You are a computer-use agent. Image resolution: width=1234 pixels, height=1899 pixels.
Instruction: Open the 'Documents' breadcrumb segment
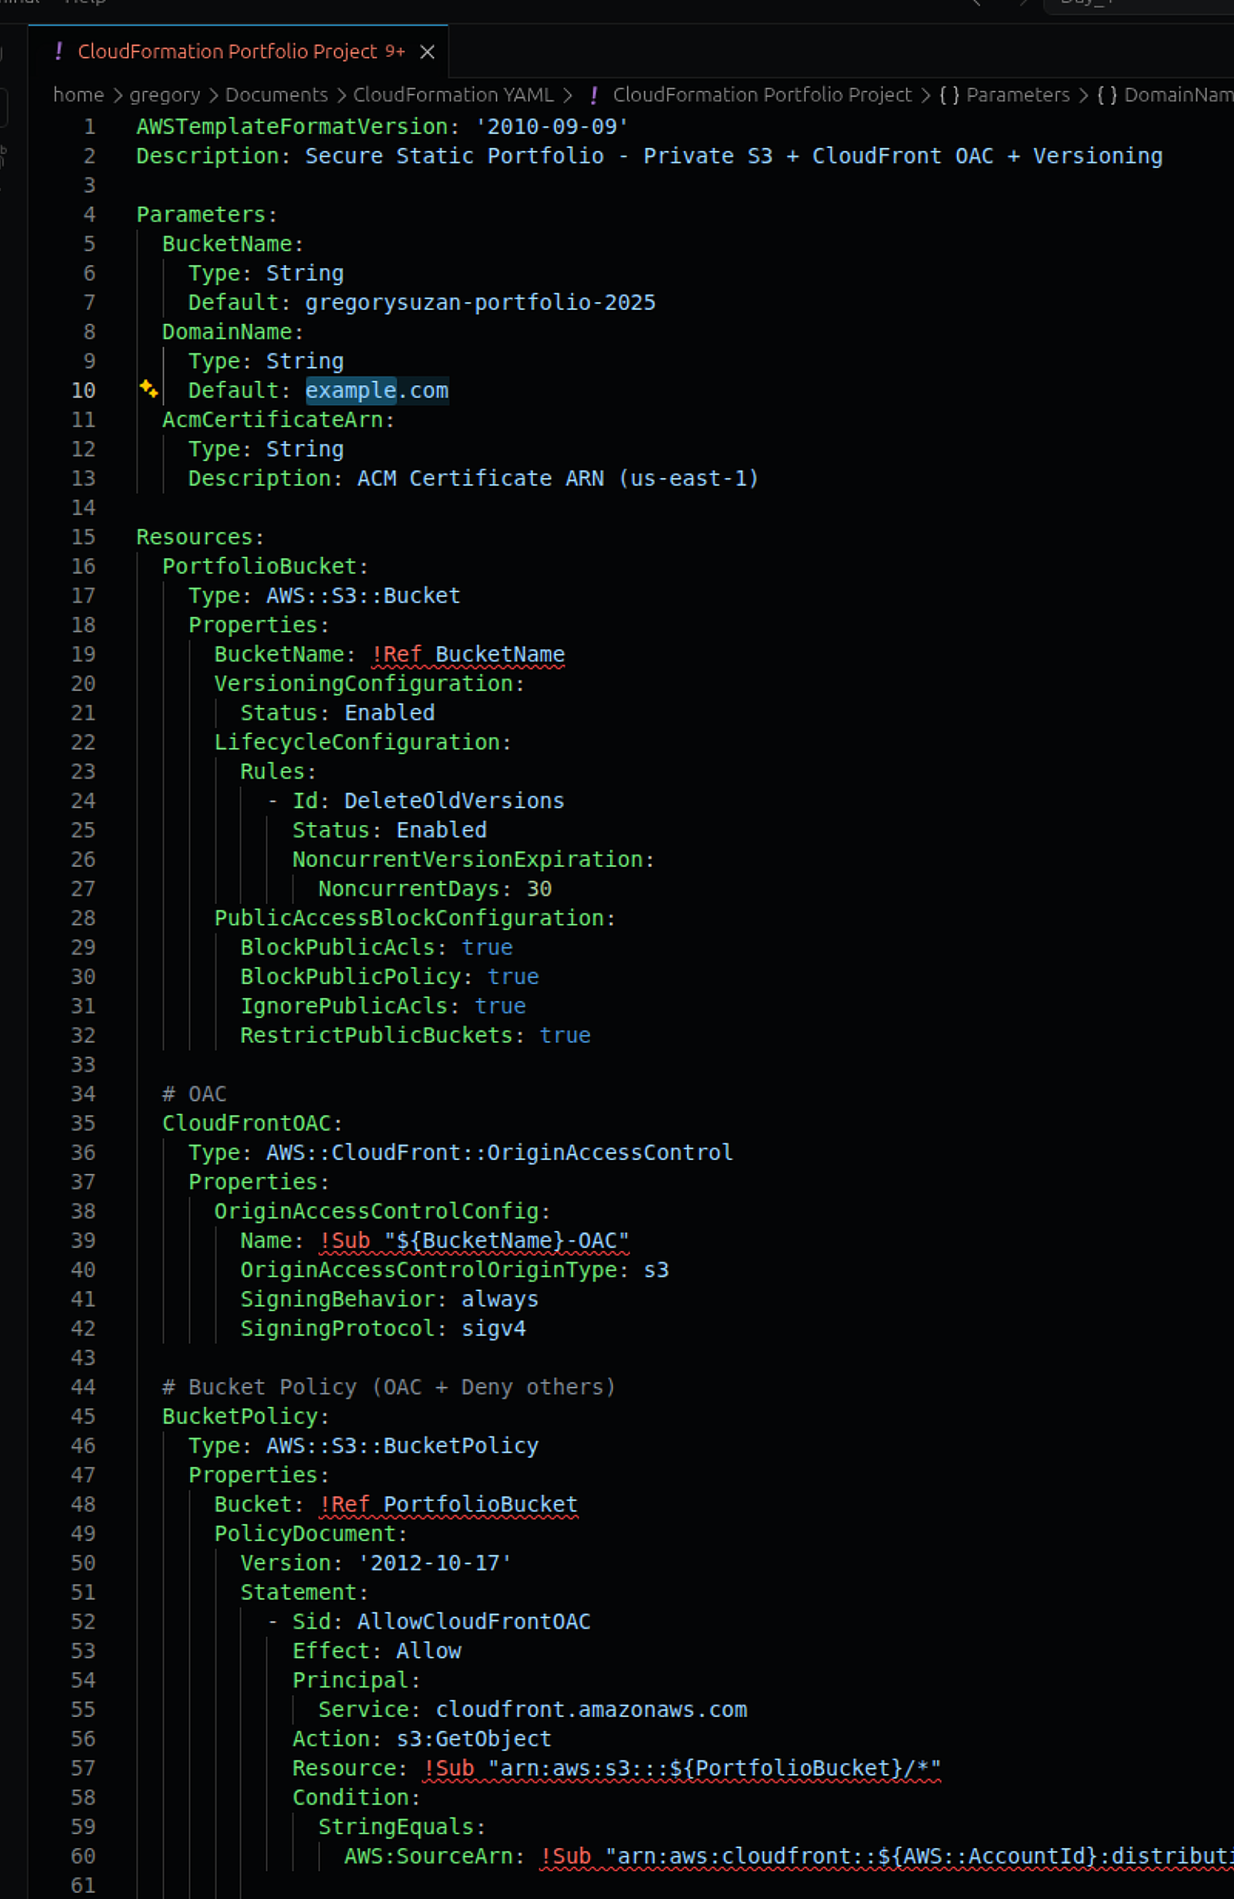276,95
